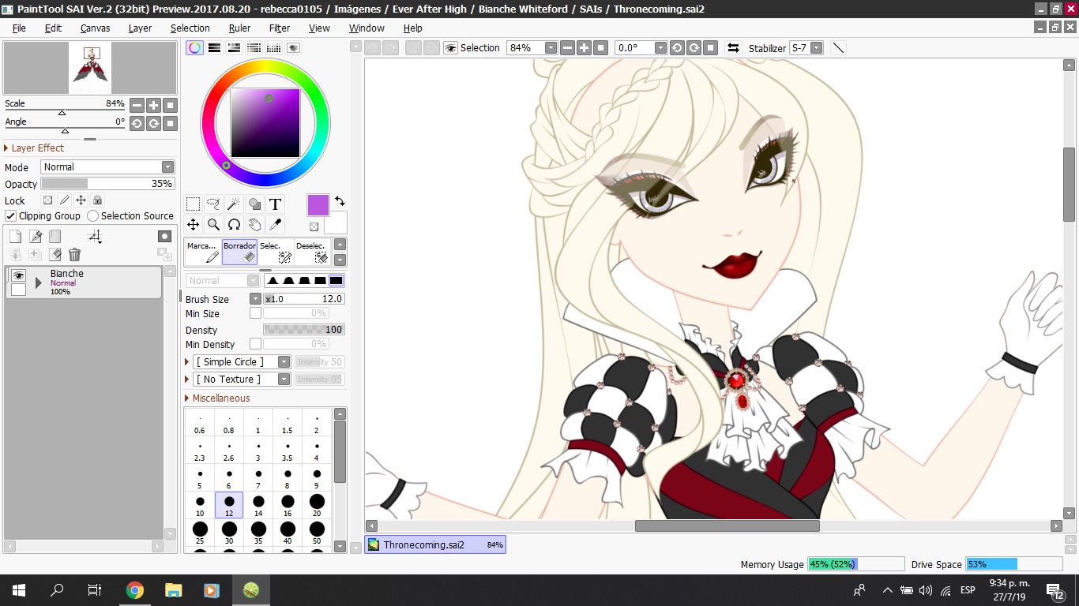Viewport: 1079px width, 606px height.
Task: Toggle lock all for layer
Action: pos(97,200)
